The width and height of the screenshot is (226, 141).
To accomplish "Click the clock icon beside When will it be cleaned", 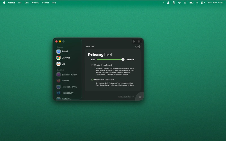I will (x=92, y=80).
